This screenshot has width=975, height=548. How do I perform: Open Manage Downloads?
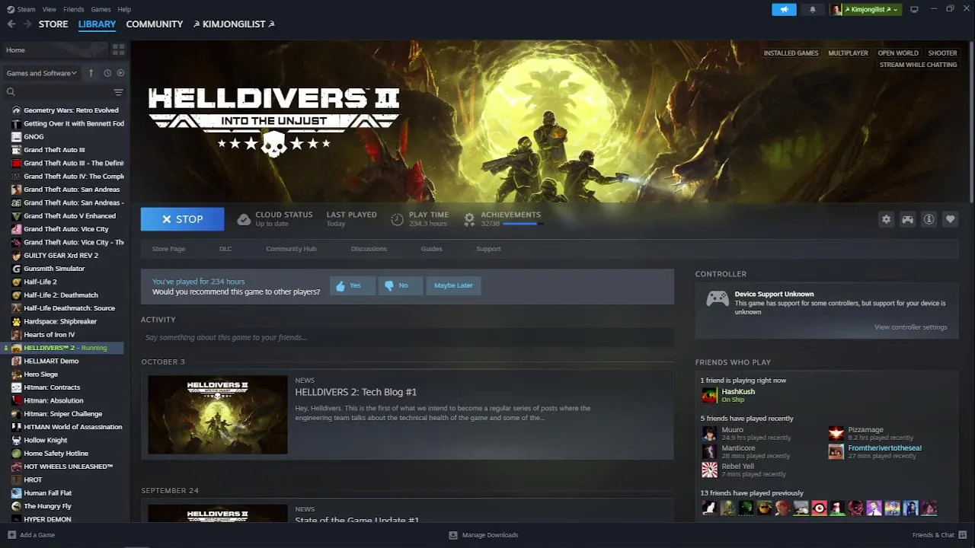point(484,535)
